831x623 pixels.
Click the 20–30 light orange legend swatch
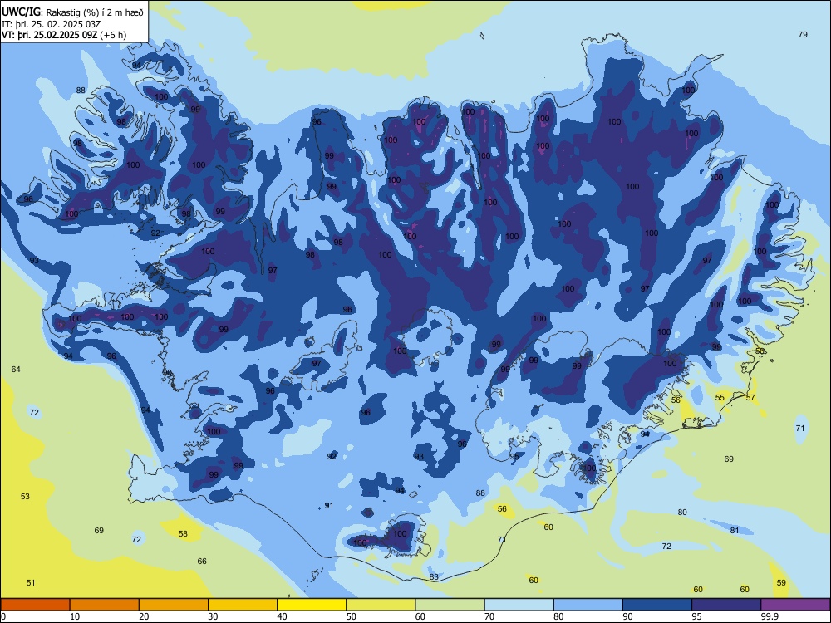point(174,605)
